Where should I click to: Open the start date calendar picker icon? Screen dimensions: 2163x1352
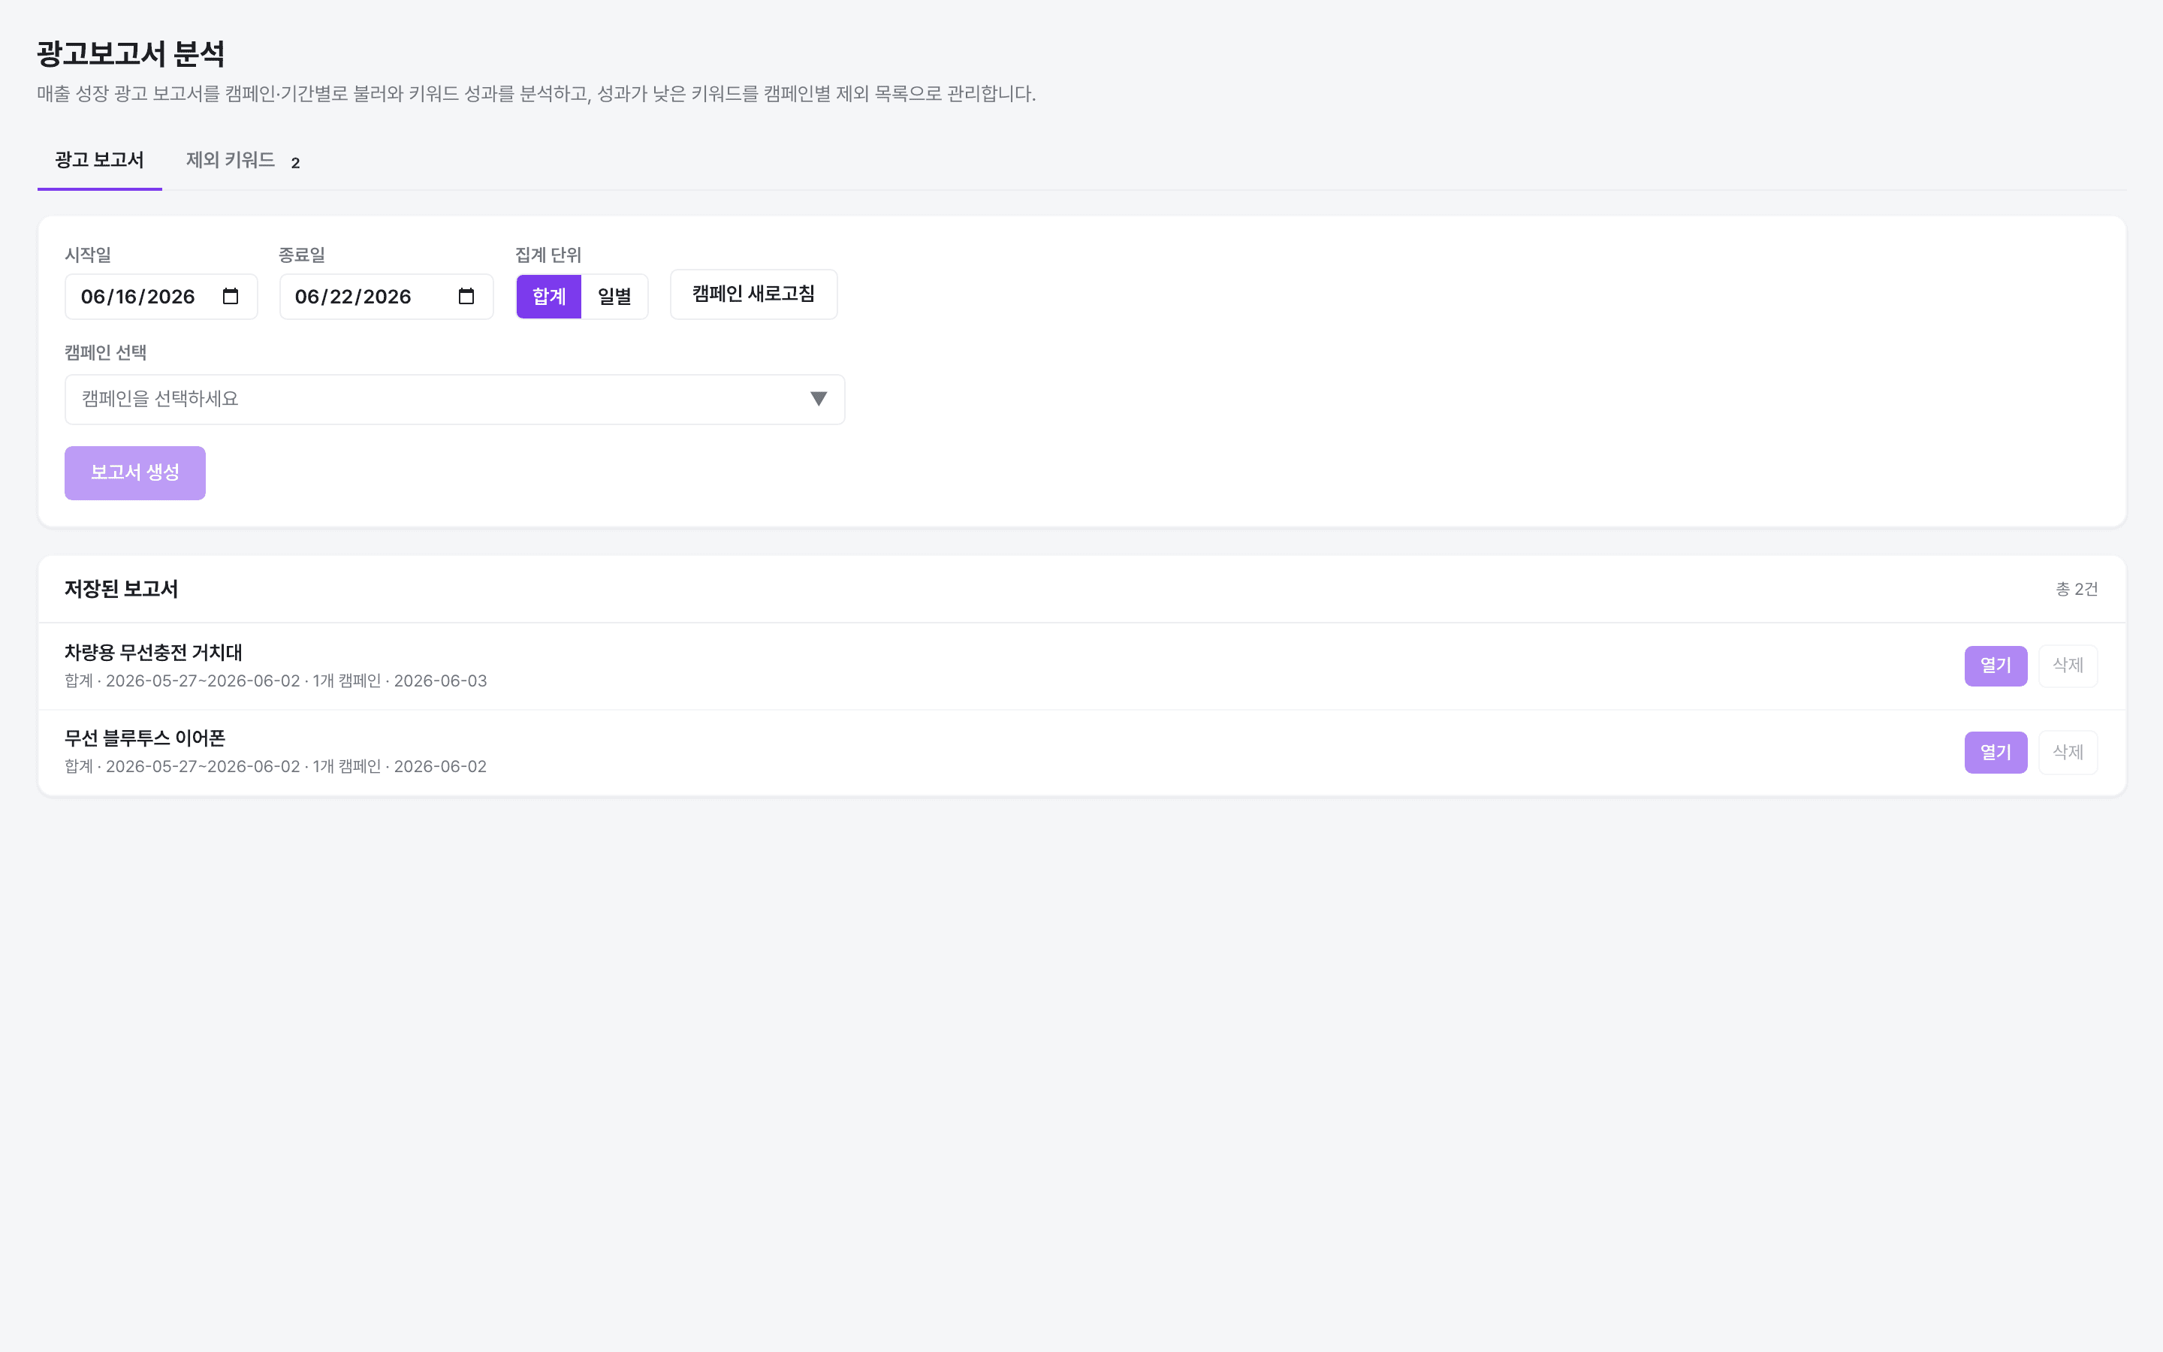(x=231, y=296)
